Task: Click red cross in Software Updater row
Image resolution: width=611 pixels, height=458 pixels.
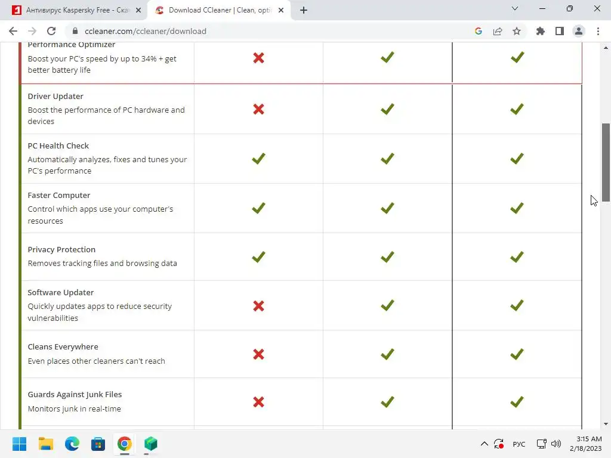Action: (x=259, y=306)
